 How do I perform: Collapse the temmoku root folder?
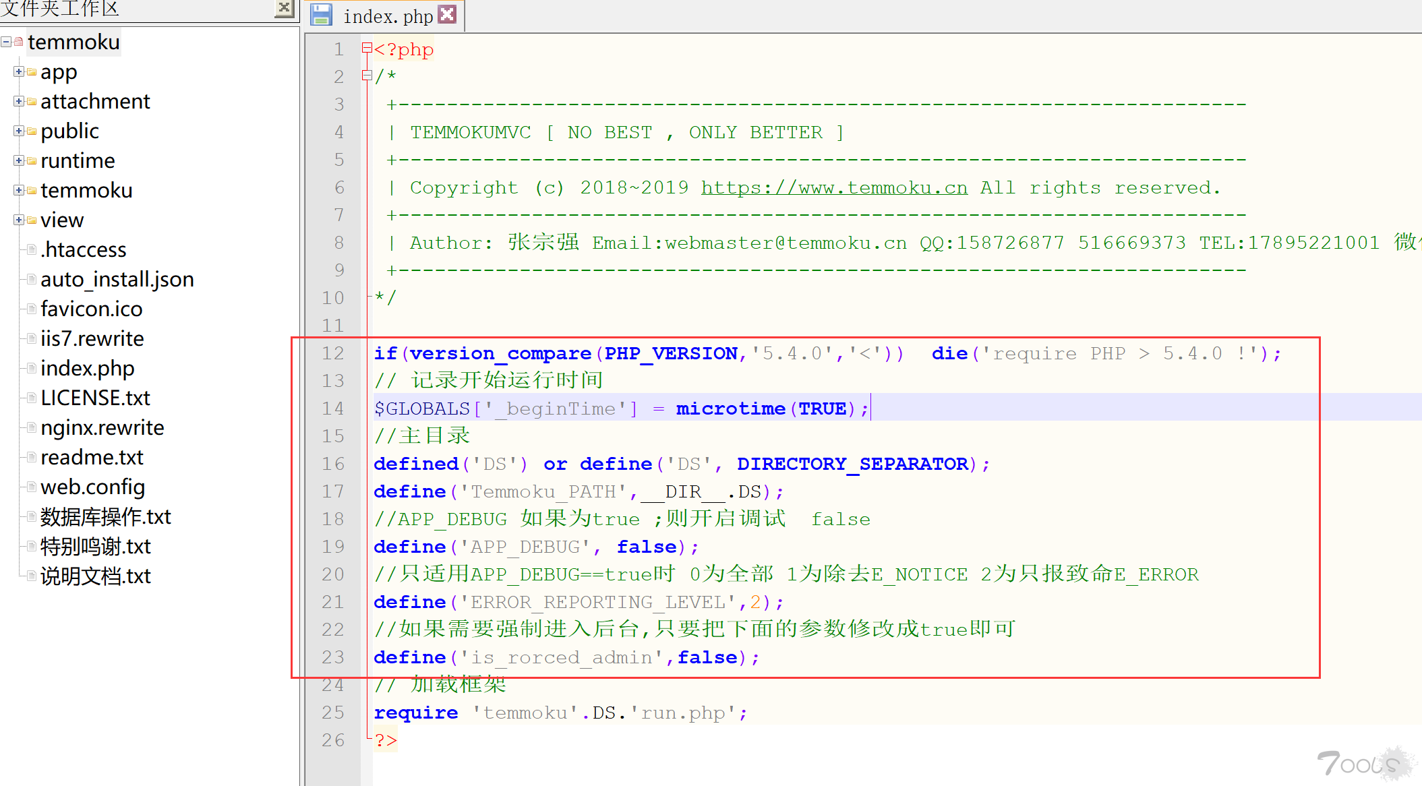point(6,42)
